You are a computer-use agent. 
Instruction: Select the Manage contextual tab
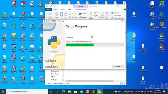(x=80, y=6)
